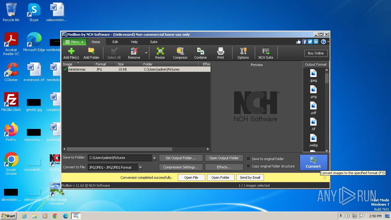Click the thumbs-up like icon
The image size is (391, 220).
click(x=298, y=42)
